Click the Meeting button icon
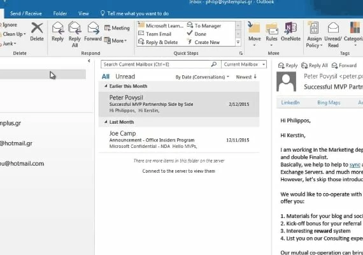 [107, 28]
